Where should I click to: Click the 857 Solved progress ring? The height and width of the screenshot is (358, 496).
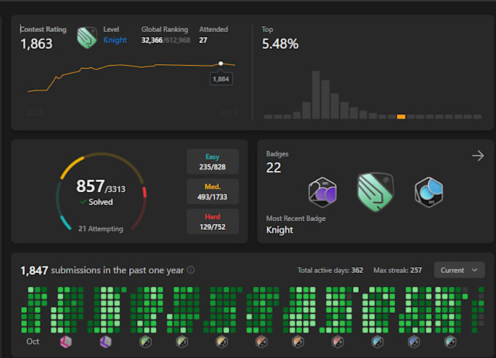(x=101, y=192)
